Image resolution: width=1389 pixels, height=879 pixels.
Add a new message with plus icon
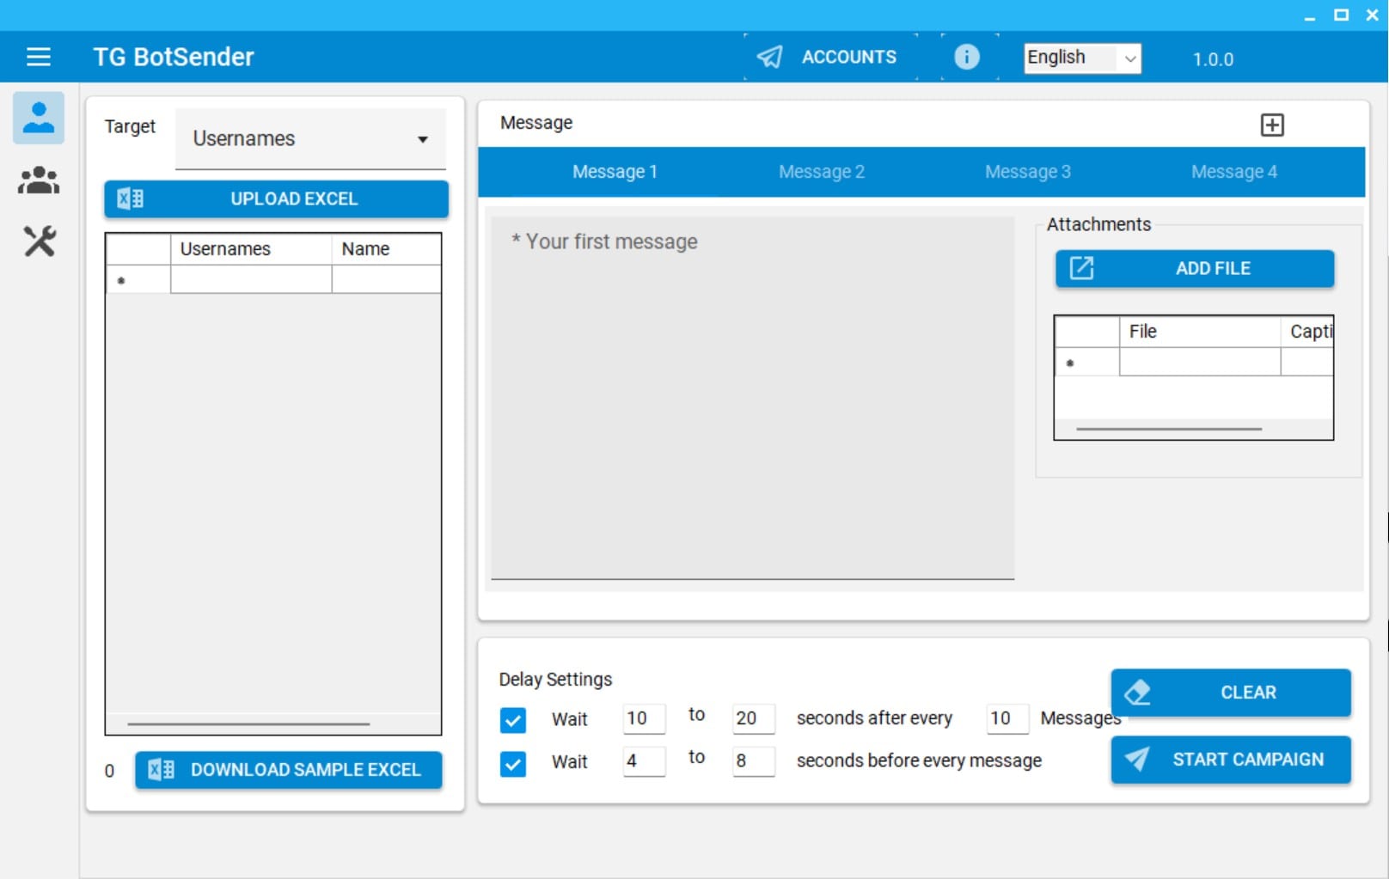[1271, 125]
